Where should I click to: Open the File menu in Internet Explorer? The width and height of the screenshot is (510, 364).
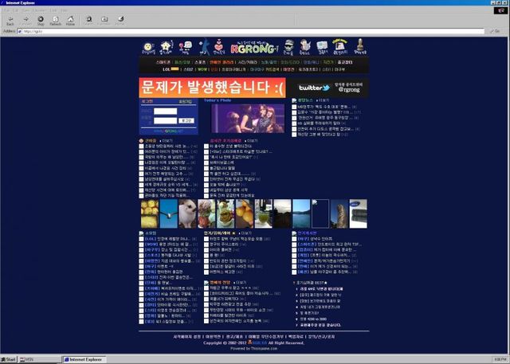pyautogui.click(x=6, y=10)
